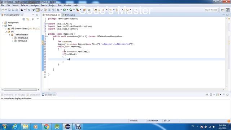Click the volume speaker tray icon

214,127
